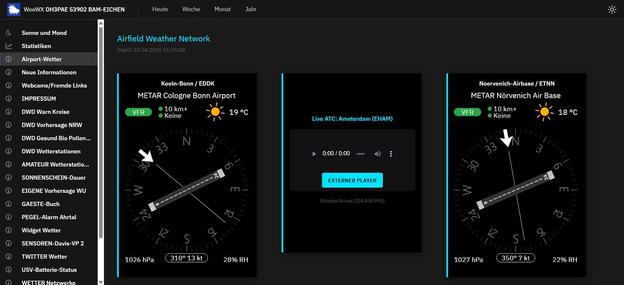Click the info icon beside EIGENE Vorhersage WU

click(8, 191)
